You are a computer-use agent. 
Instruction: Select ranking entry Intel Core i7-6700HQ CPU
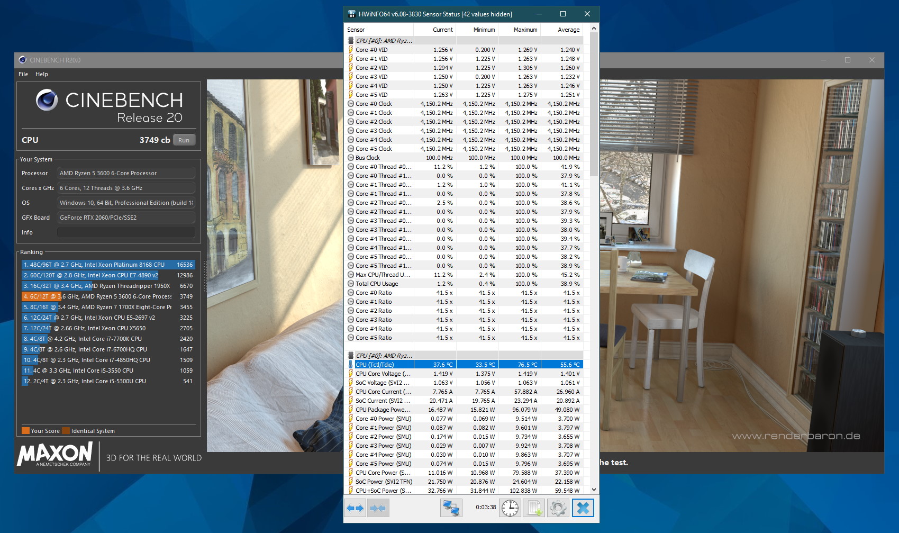108,349
